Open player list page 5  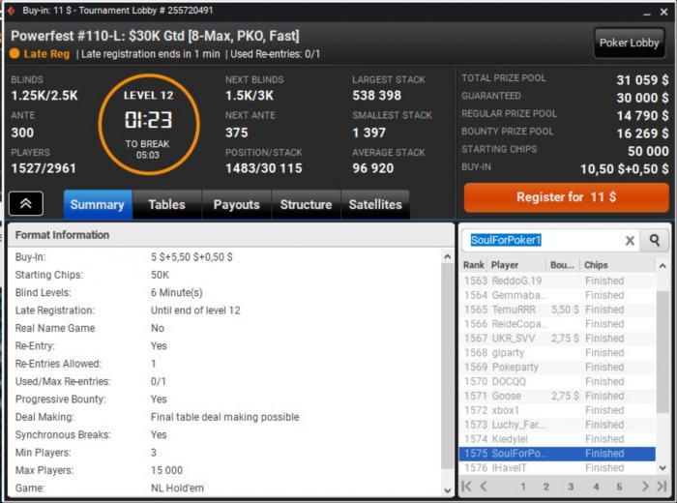619,487
